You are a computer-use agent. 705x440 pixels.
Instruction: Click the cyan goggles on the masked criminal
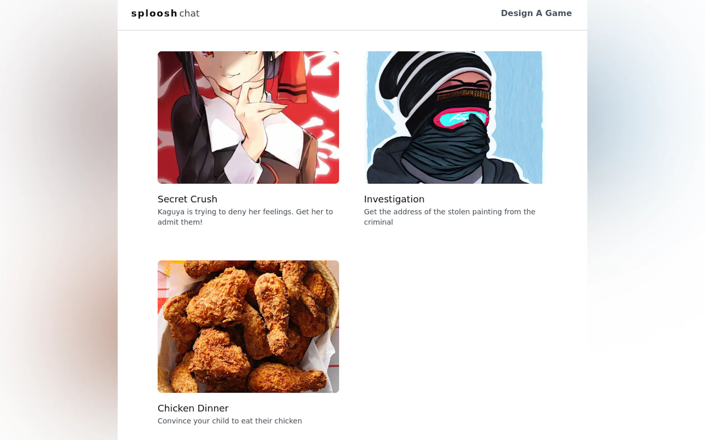(x=461, y=118)
